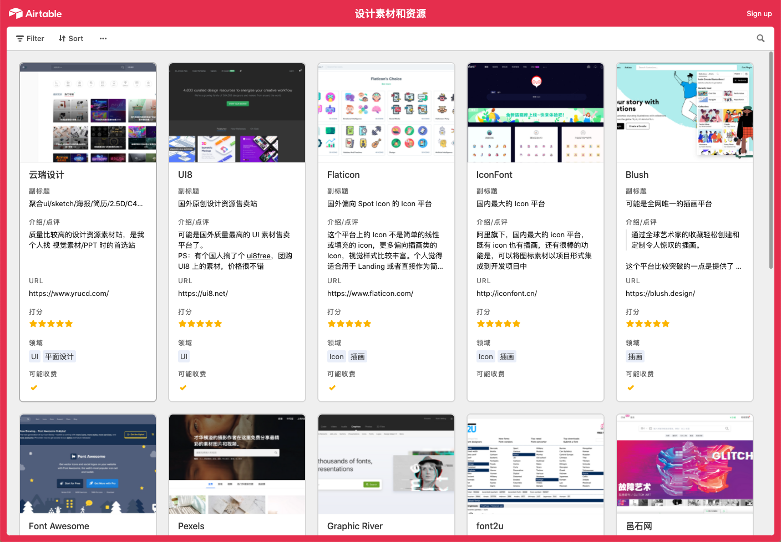Viewport: 781px width, 542px height.
Task: Open the http://iconfont.cn/ URL
Action: coord(506,293)
